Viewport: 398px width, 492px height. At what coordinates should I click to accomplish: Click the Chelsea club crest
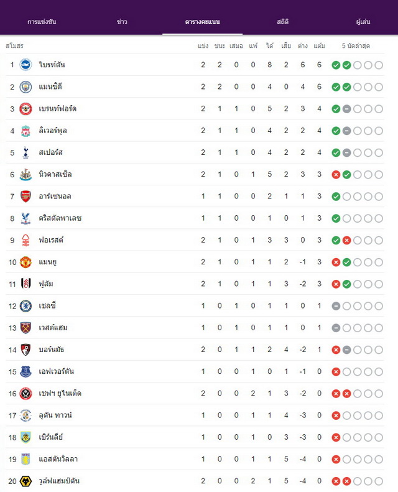25,305
